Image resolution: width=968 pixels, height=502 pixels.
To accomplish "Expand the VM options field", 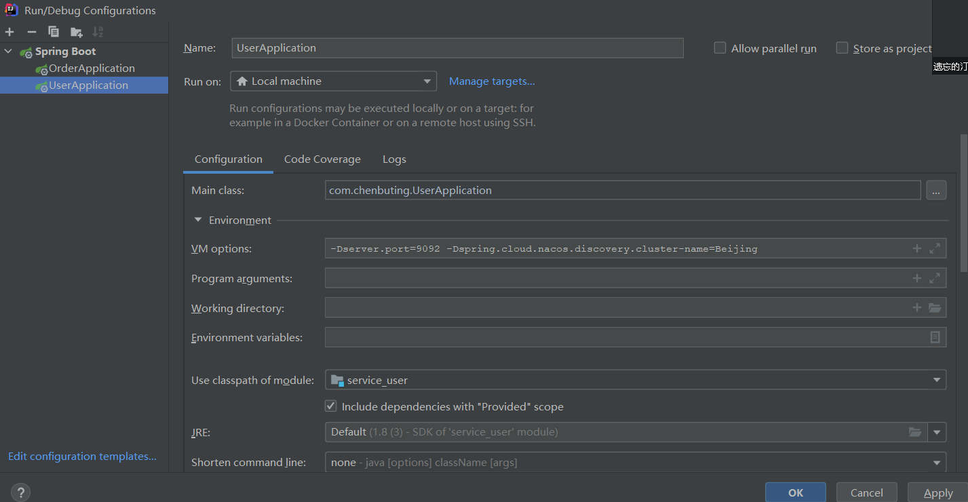I will coord(935,248).
